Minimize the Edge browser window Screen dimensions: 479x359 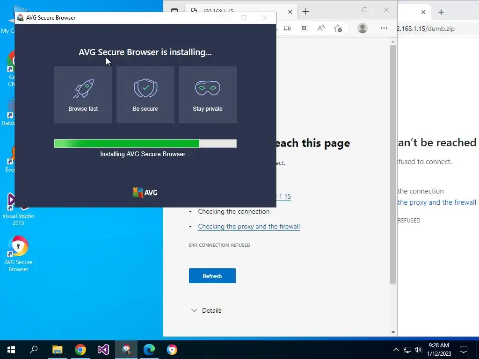point(343,10)
